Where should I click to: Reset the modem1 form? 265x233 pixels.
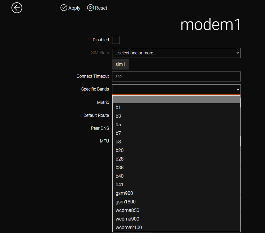click(97, 8)
